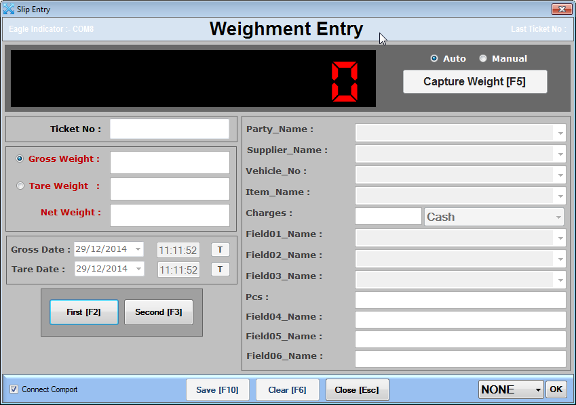The image size is (576, 405).
Task: Open the Item_Name dropdown list
Action: pyautogui.click(x=560, y=196)
